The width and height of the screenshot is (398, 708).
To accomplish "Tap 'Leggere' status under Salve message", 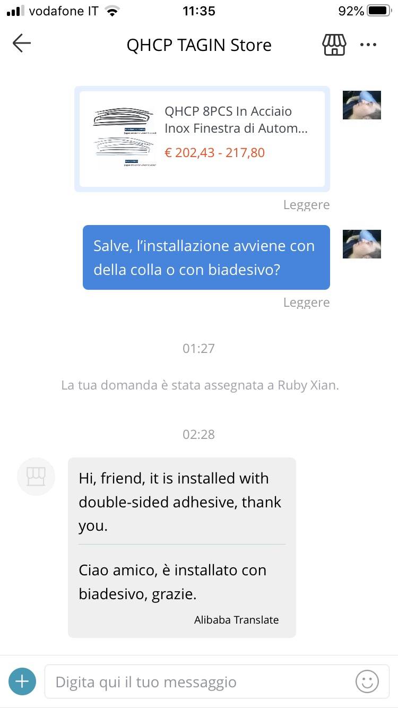I will [306, 303].
